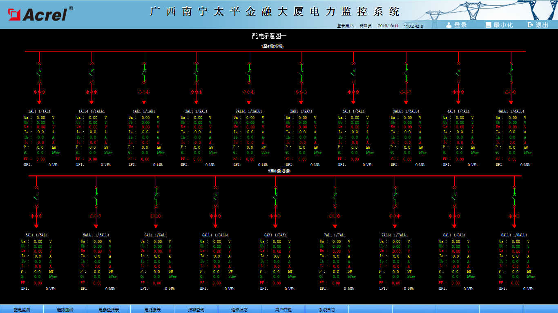Image resolution: width=558 pixels, height=313 pixels.
Task: Click the Acrel logo in the header
Action: [x=39, y=14]
